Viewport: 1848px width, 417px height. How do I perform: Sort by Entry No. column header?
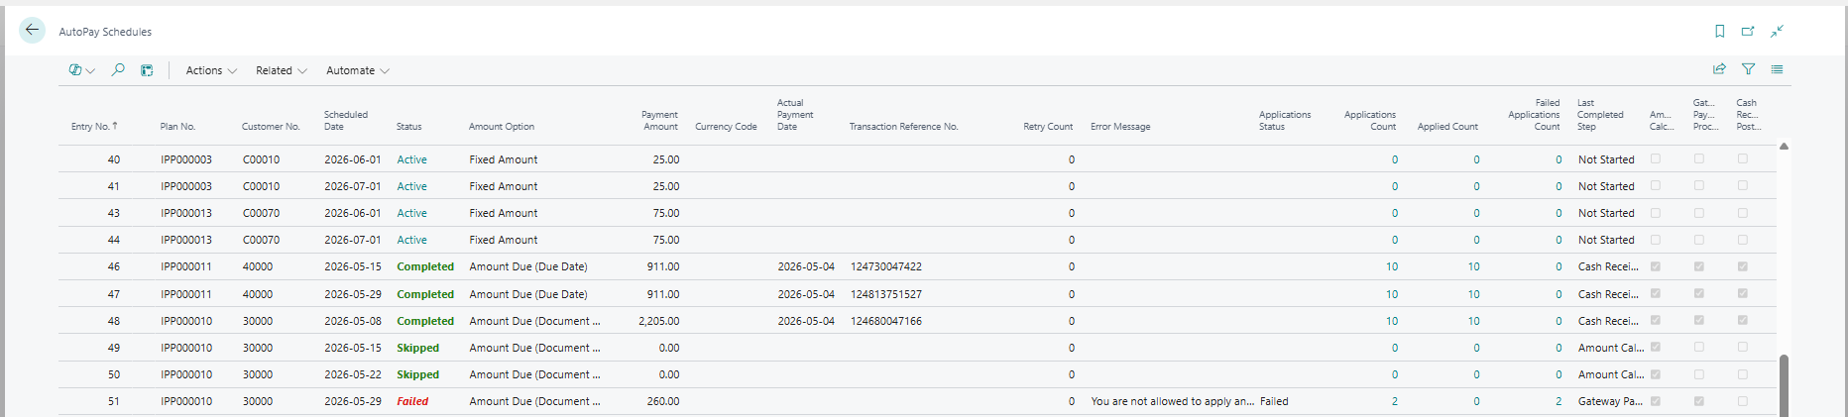tap(94, 127)
